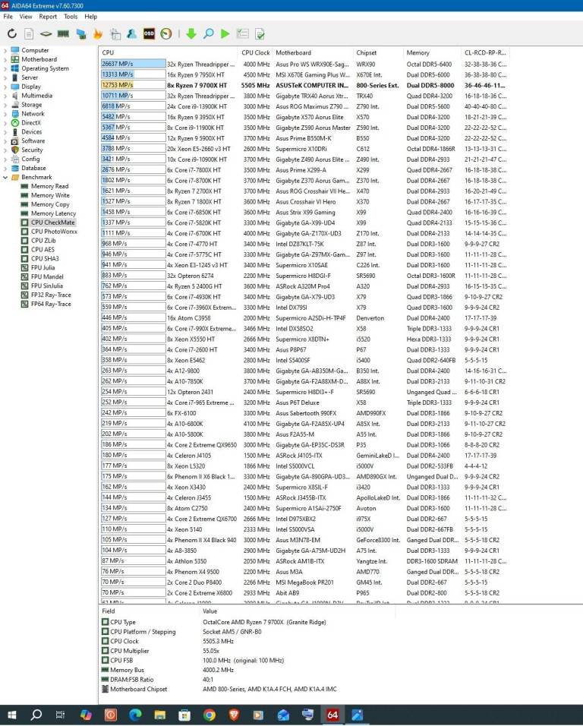This screenshot has height=726, width=583.
Task: Sort by CPU Clock column header
Action: coord(256,53)
